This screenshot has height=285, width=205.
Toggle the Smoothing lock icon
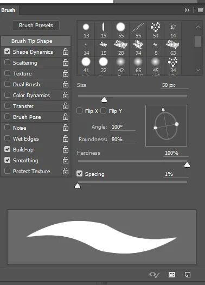[x=66, y=160]
